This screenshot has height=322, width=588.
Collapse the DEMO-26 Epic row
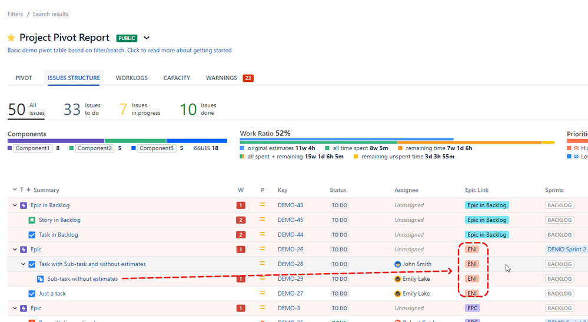(15, 249)
